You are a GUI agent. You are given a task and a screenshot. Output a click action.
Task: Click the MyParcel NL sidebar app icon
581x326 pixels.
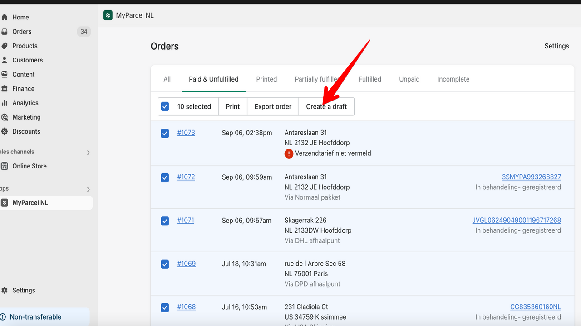click(4, 203)
